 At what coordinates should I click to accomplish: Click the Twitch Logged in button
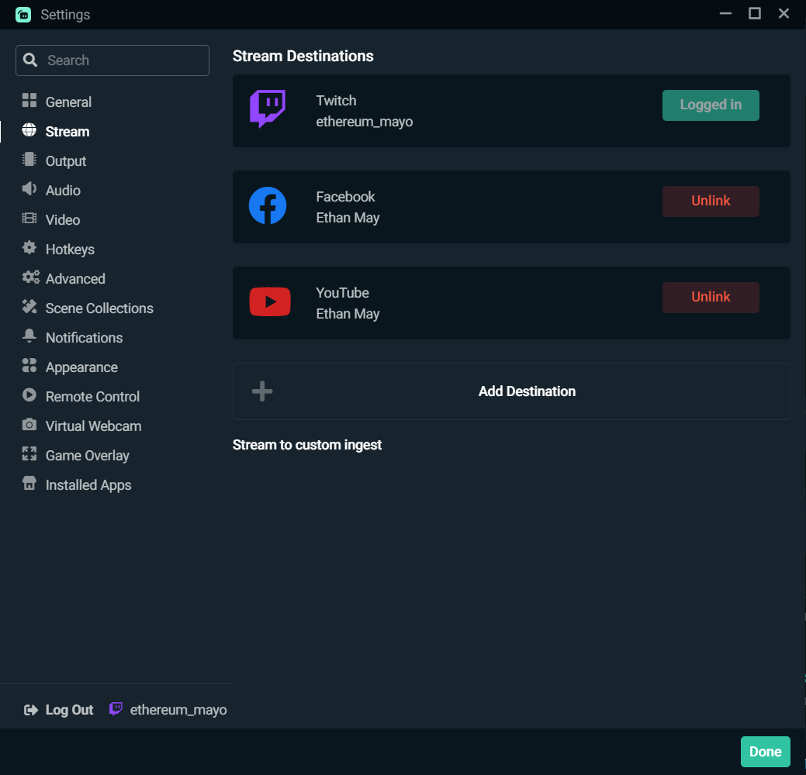pyautogui.click(x=711, y=105)
